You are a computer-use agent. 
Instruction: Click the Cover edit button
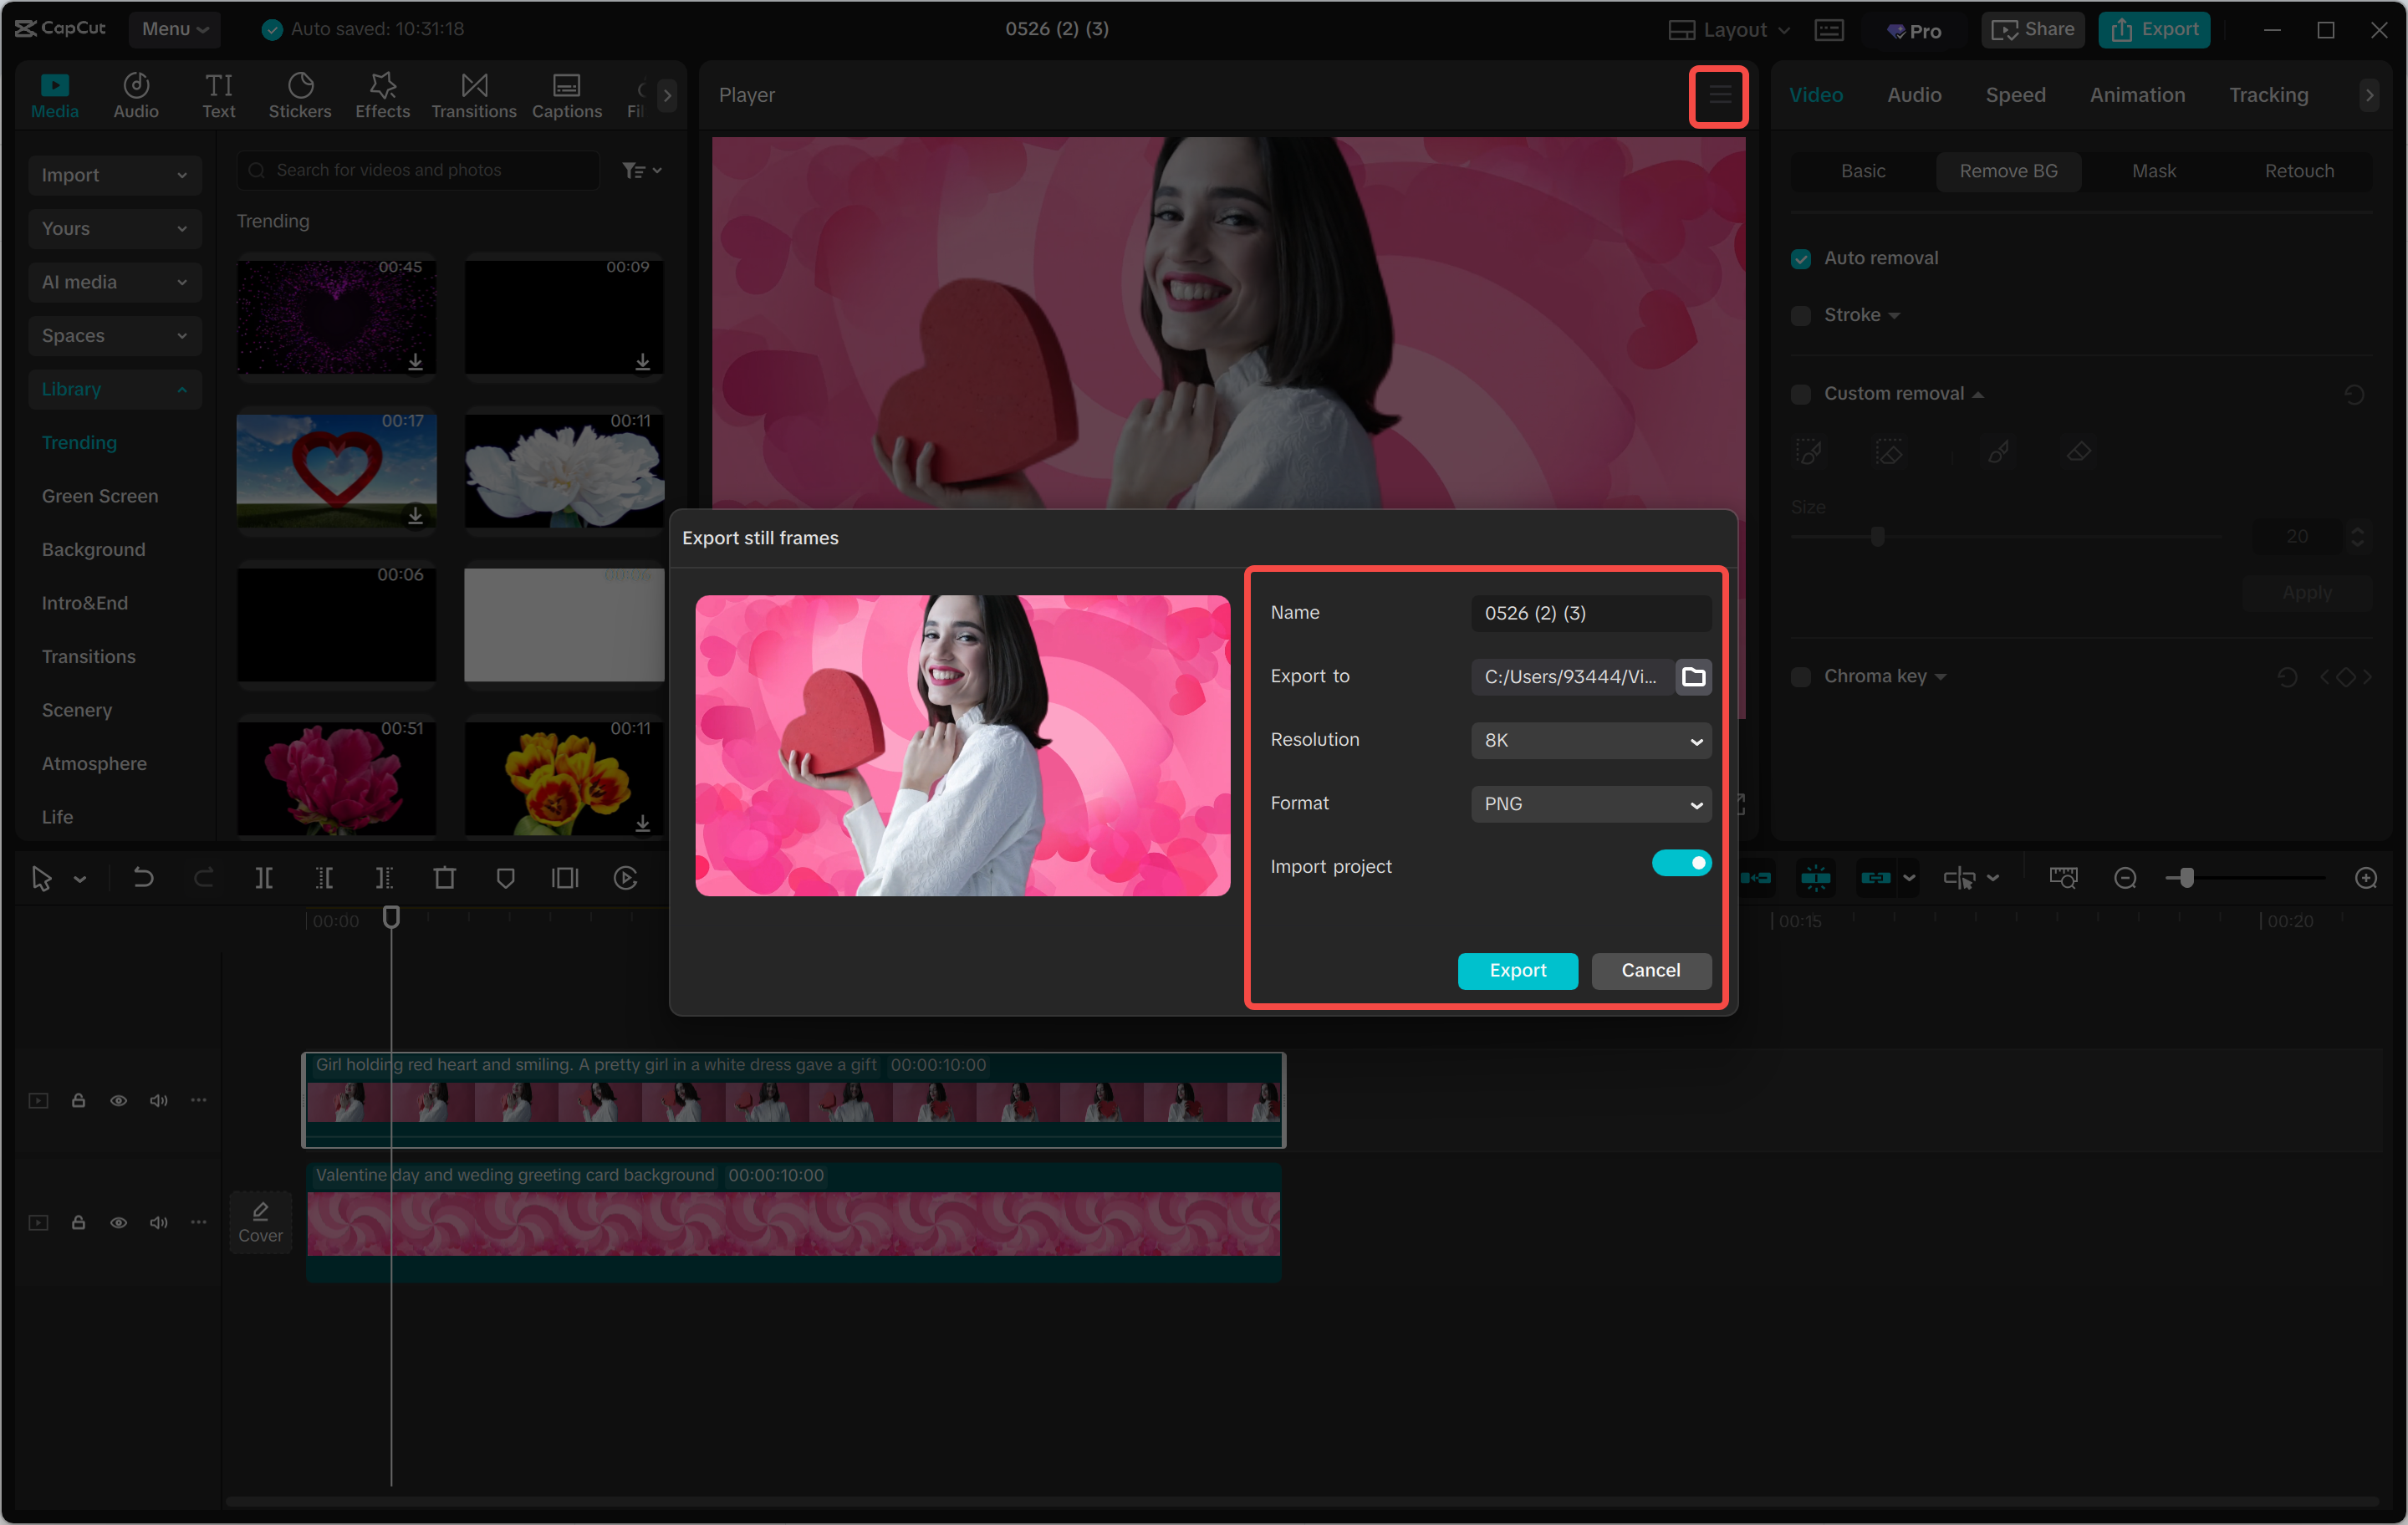tap(260, 1221)
